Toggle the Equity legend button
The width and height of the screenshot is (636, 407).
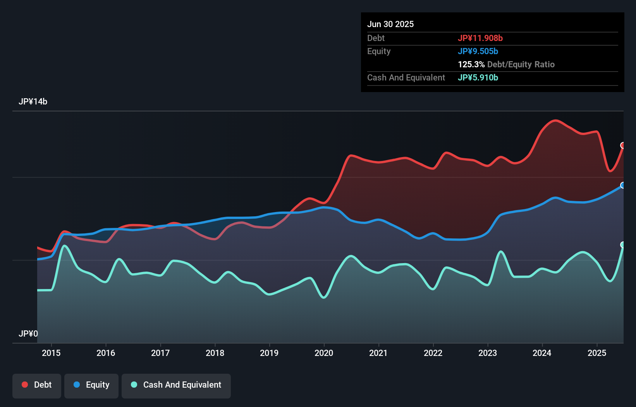coord(91,385)
